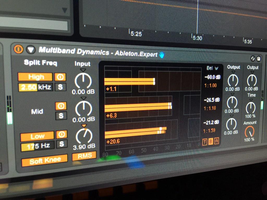This screenshot has width=267, height=200.
Task: Click the triangle above Low Output knob
Action: click(232, 116)
